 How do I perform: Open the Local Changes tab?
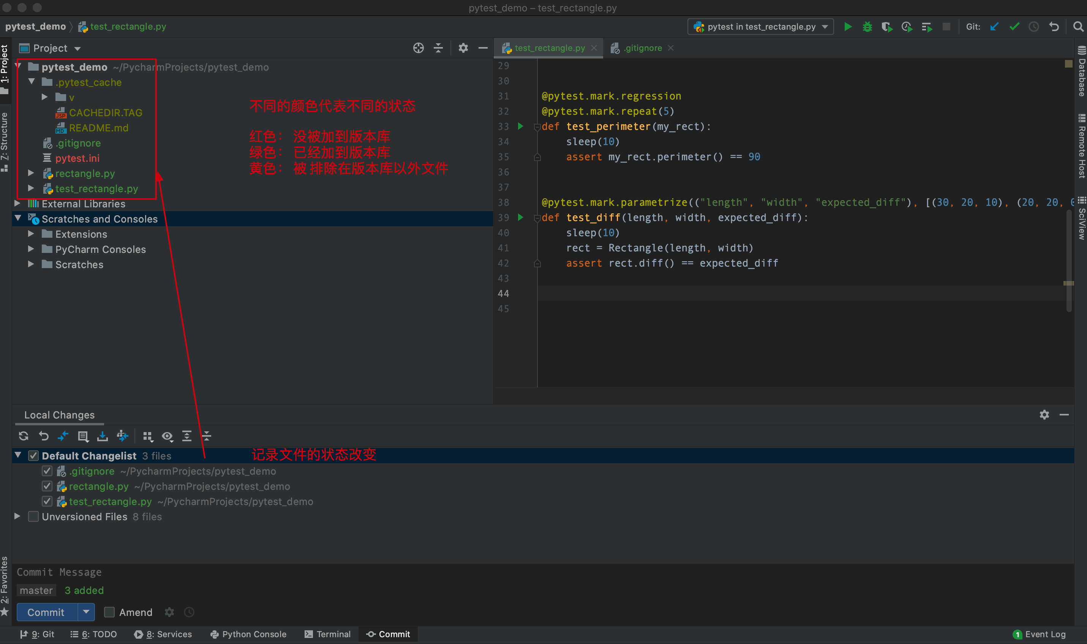(x=60, y=415)
